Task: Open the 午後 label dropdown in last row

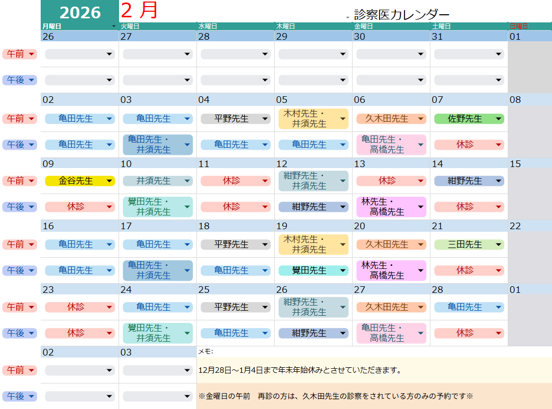Action: (x=32, y=396)
